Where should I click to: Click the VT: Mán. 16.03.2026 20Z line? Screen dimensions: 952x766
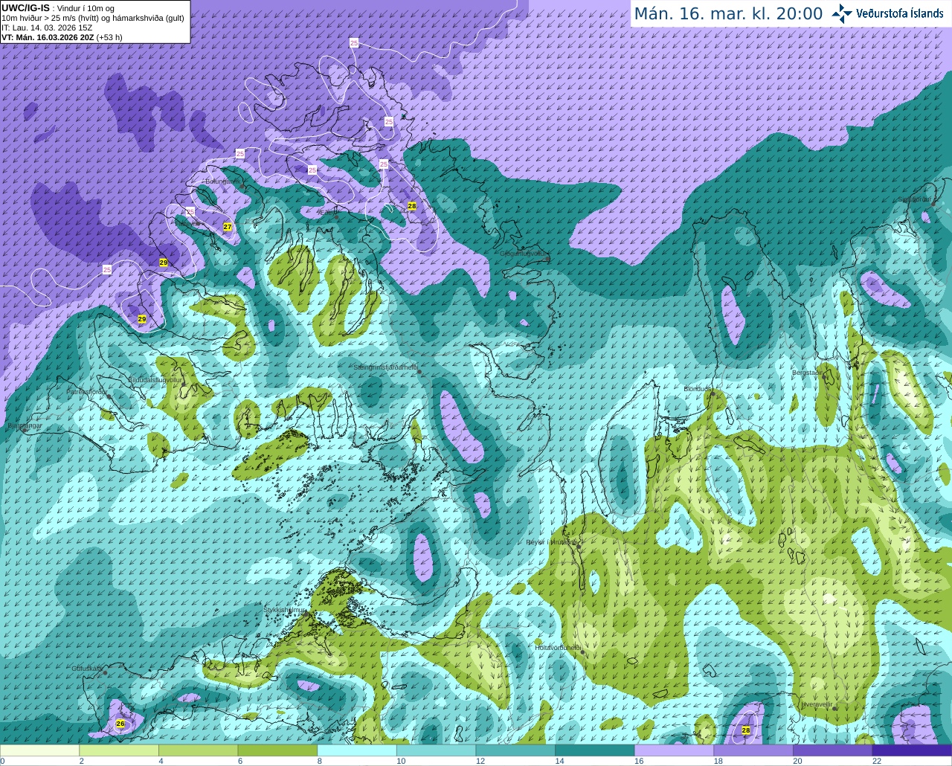point(48,37)
